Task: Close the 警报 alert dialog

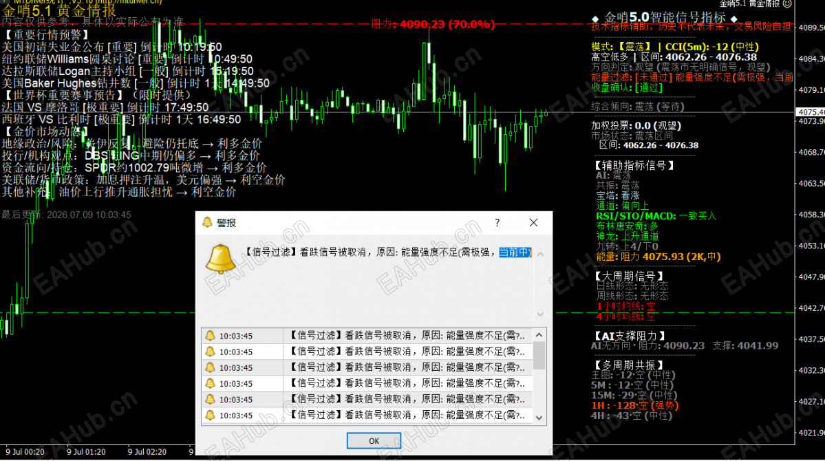Action: point(533,223)
